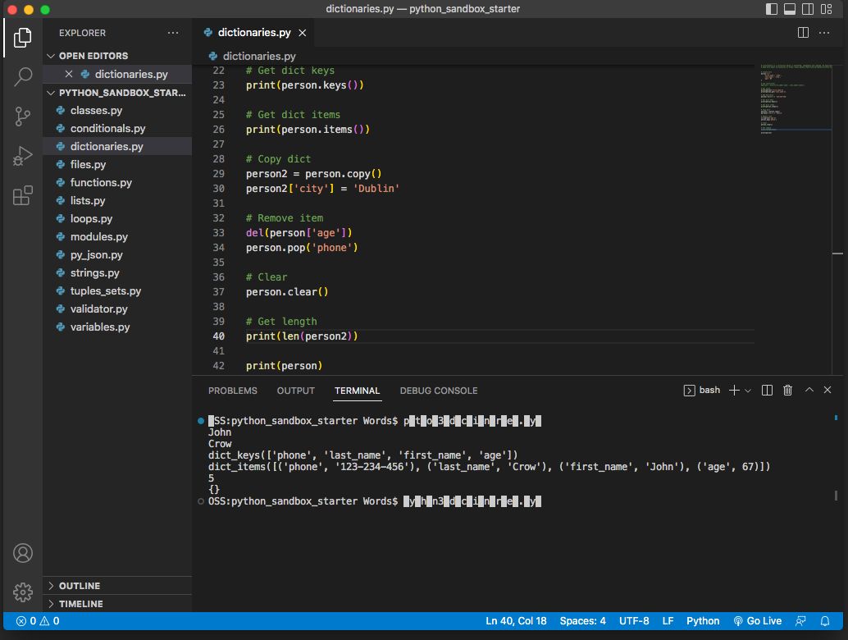Screen dimensions: 848x640
Task: Open loops.py from the explorer
Action: pos(91,219)
